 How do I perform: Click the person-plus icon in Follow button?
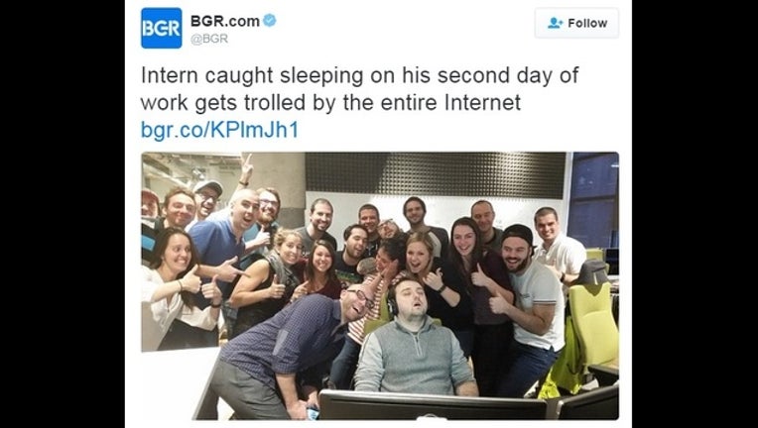(555, 23)
